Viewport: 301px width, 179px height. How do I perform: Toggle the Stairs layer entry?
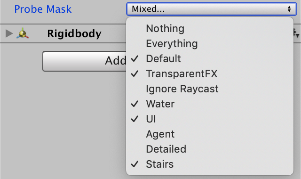pyautogui.click(x=210, y=164)
